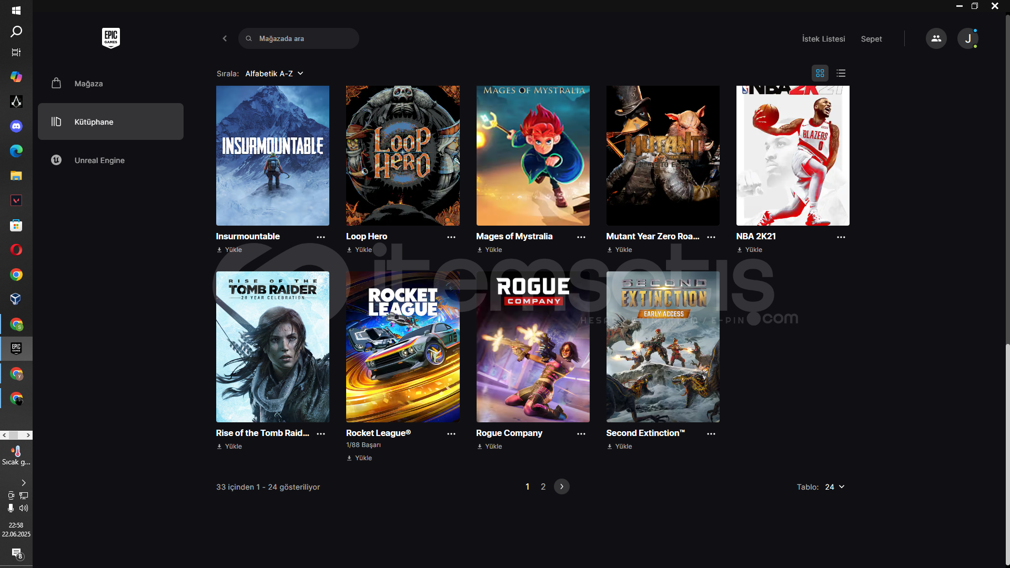Click the Rocket League 1/88 Başarı text
This screenshot has width=1010, height=568.
coord(363,445)
